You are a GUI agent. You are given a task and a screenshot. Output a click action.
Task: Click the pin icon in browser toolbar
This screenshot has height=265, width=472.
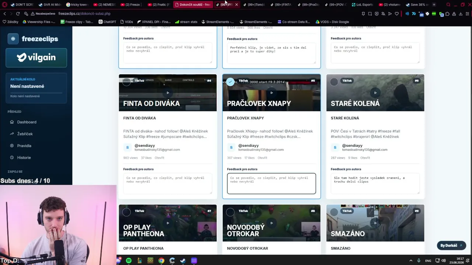(363, 14)
